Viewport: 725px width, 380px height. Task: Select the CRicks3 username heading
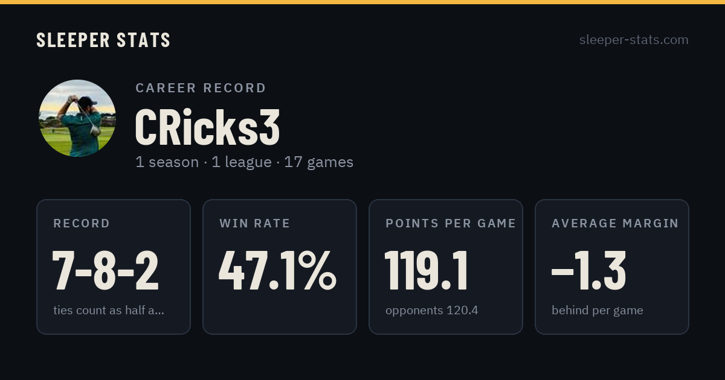(207, 127)
